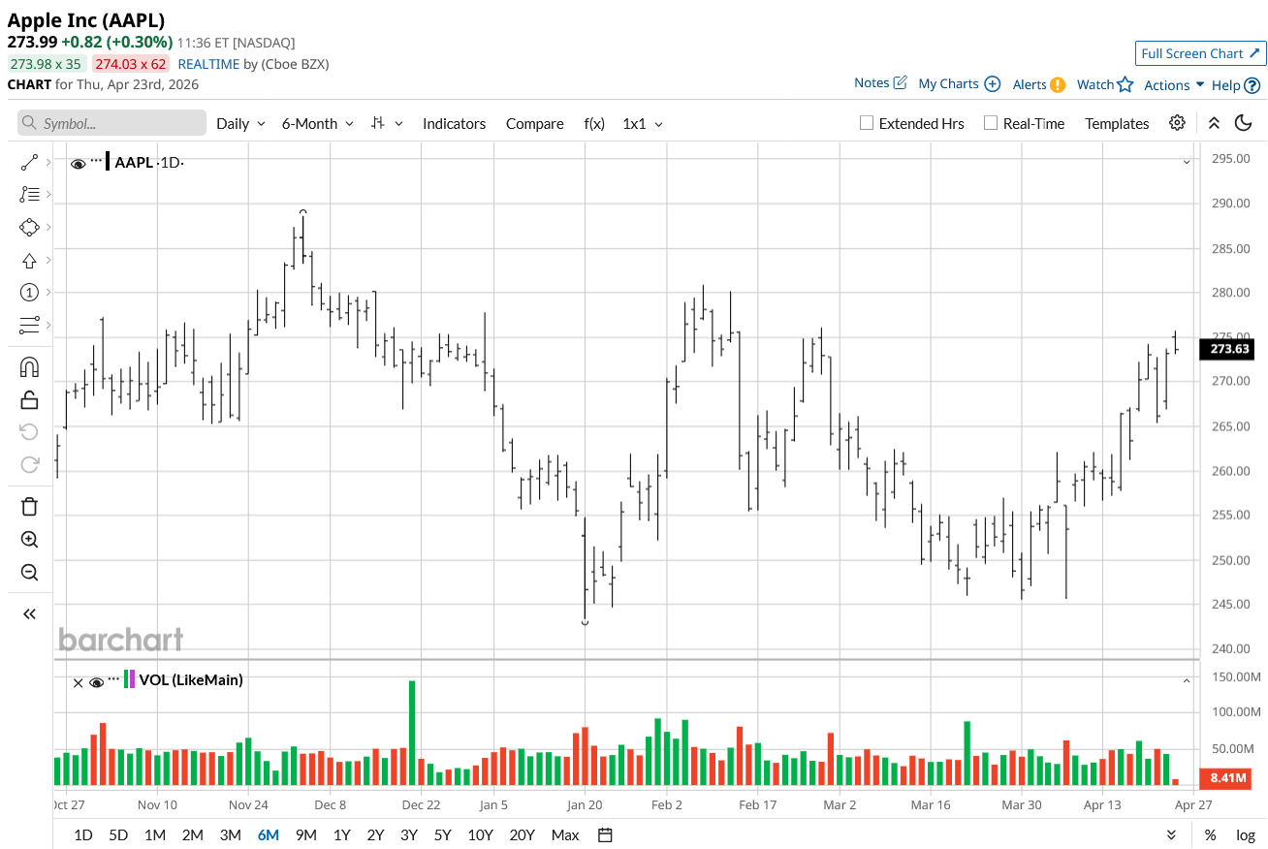Open the custom date range calendar
Image resolution: width=1268 pixels, height=849 pixels.
[606, 834]
